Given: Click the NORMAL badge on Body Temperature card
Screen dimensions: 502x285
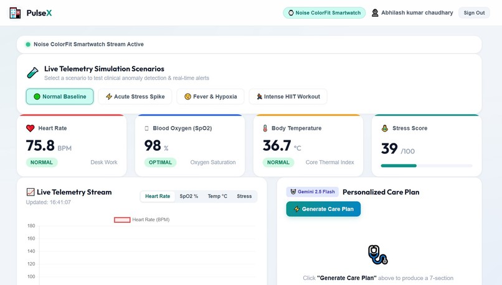Looking at the screenshot, I should tap(278, 162).
